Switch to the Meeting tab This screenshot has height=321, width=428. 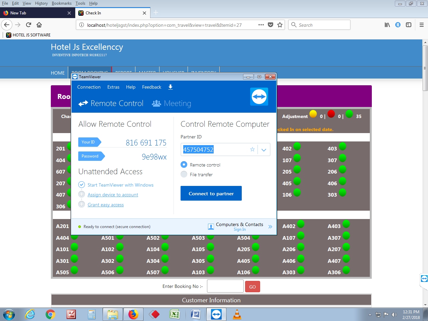click(x=172, y=104)
